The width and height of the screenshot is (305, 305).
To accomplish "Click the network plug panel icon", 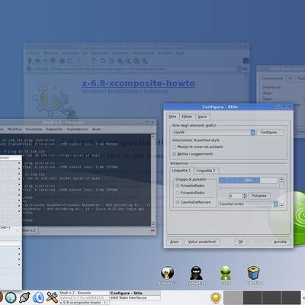I will pos(24,297).
